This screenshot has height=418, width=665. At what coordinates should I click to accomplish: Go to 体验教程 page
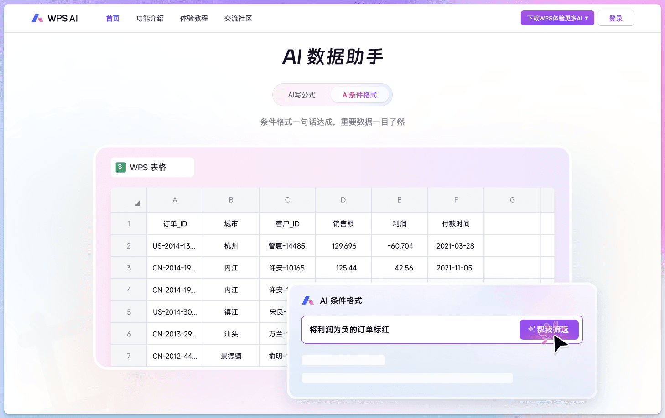click(194, 19)
